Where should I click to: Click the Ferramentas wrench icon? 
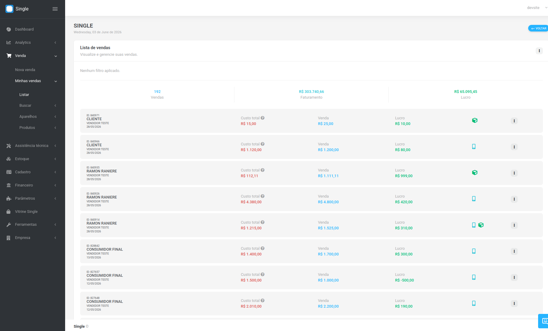(9, 225)
